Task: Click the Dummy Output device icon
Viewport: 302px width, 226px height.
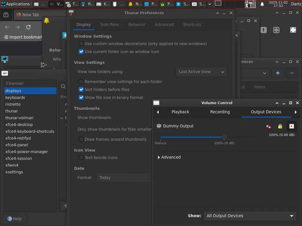Action: tap(159, 126)
